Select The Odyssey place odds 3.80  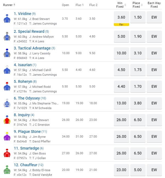pos(138,103)
